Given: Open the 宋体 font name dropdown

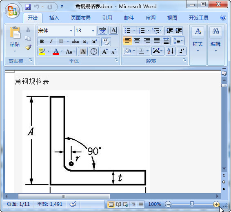Looking at the screenshot, I should point(71,31).
